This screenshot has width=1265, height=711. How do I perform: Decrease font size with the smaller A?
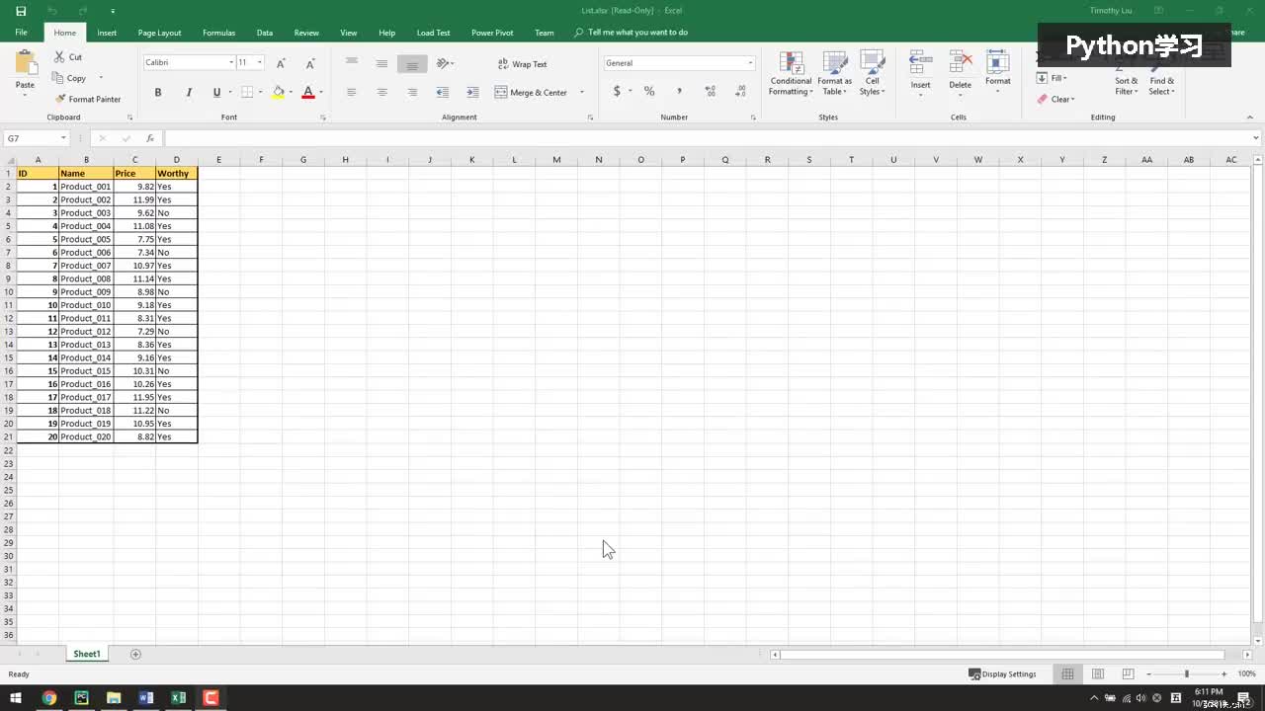click(310, 63)
